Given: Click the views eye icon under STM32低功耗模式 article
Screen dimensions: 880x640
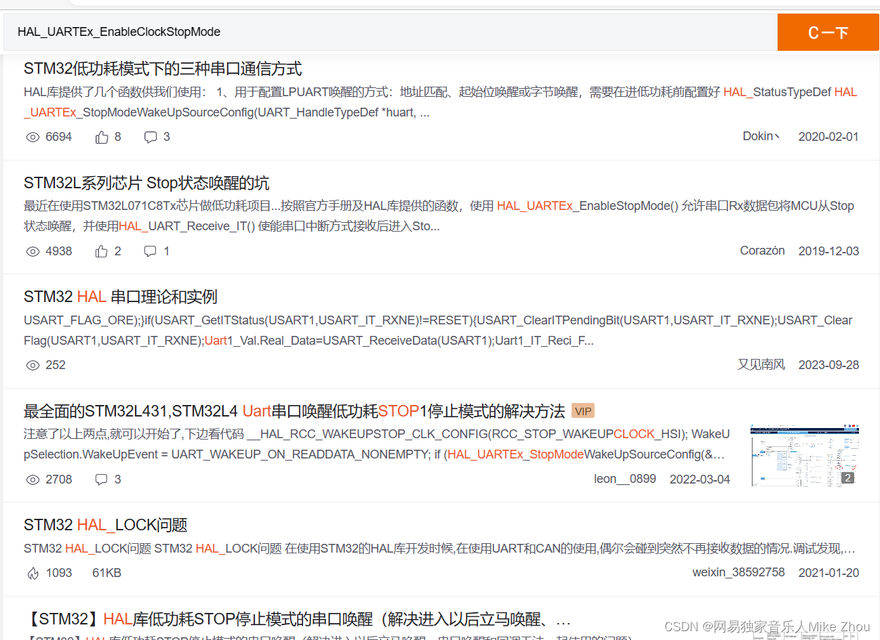Looking at the screenshot, I should [x=33, y=137].
